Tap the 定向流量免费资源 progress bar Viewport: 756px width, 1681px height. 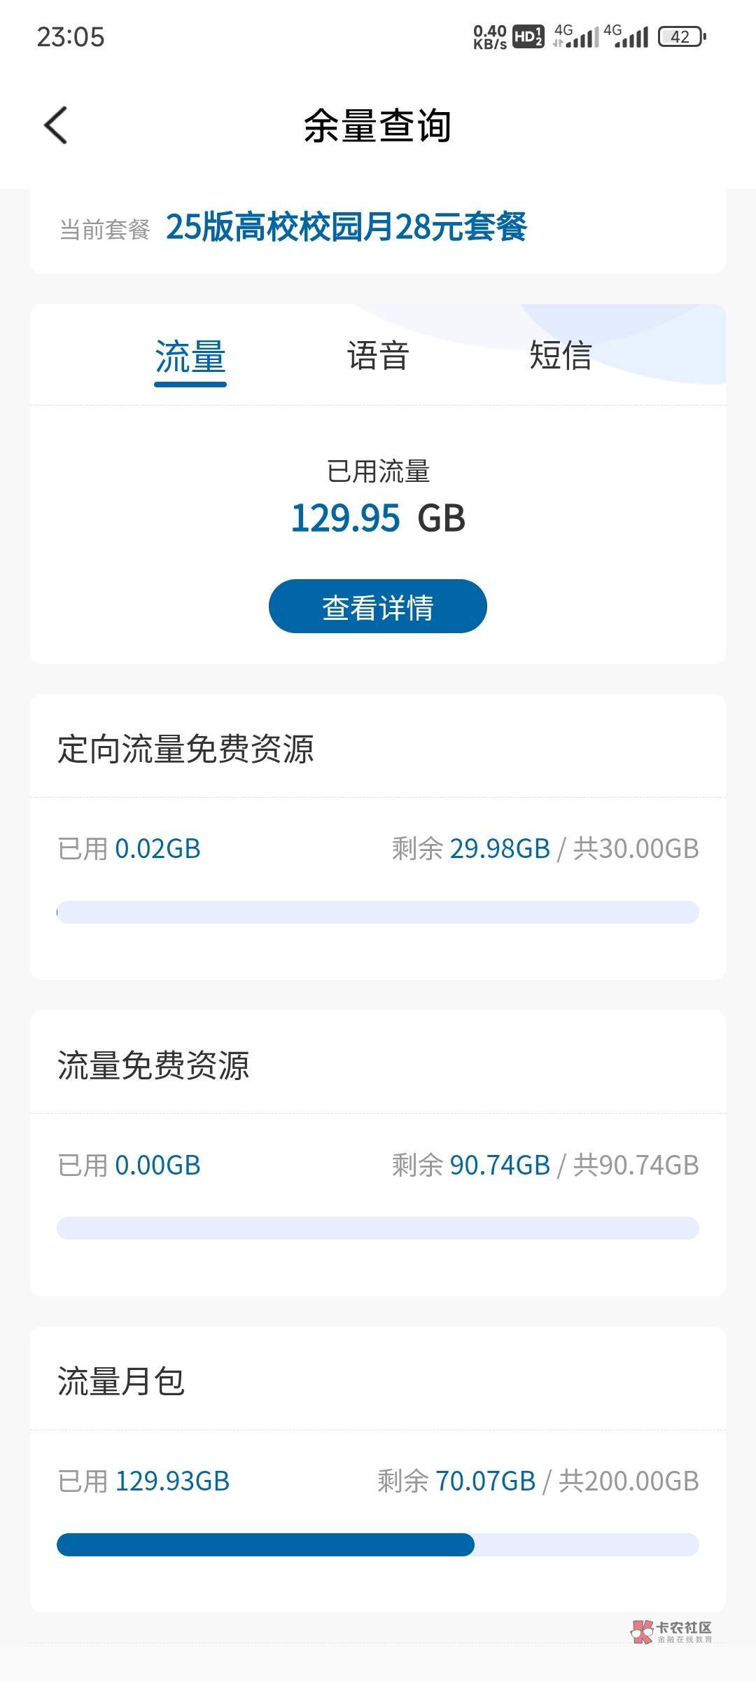378,912
